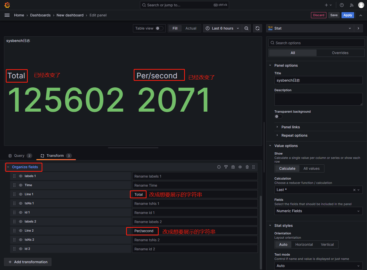Collapse options pane with right arrow

pyautogui.click(x=358, y=28)
